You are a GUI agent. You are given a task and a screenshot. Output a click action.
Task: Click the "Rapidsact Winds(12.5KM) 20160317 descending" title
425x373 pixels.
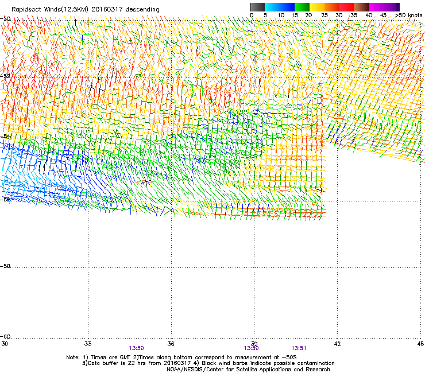[86, 10]
